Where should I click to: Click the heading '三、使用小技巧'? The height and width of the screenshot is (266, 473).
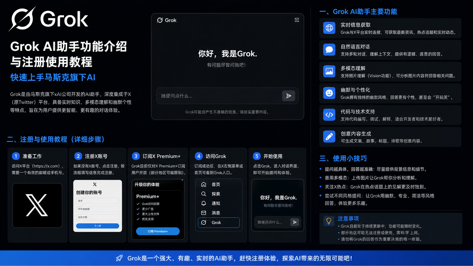pyautogui.click(x=343, y=159)
